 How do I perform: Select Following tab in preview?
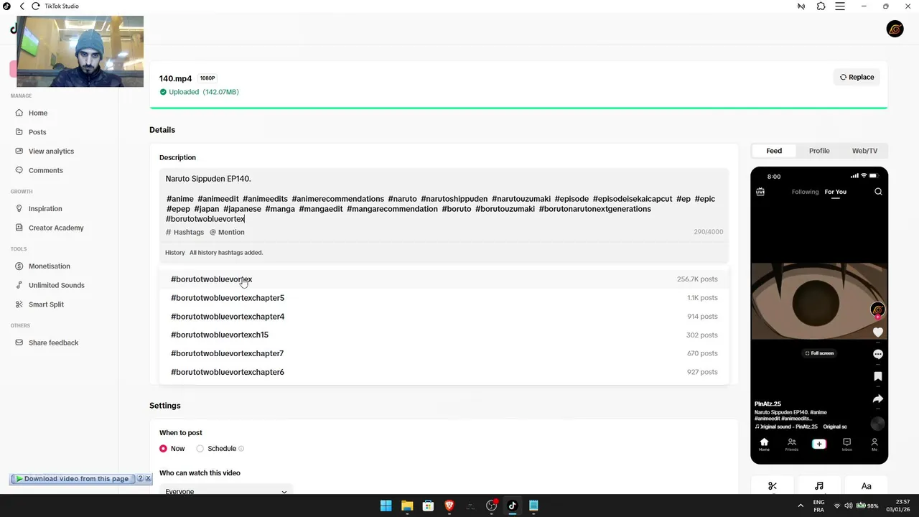805,192
